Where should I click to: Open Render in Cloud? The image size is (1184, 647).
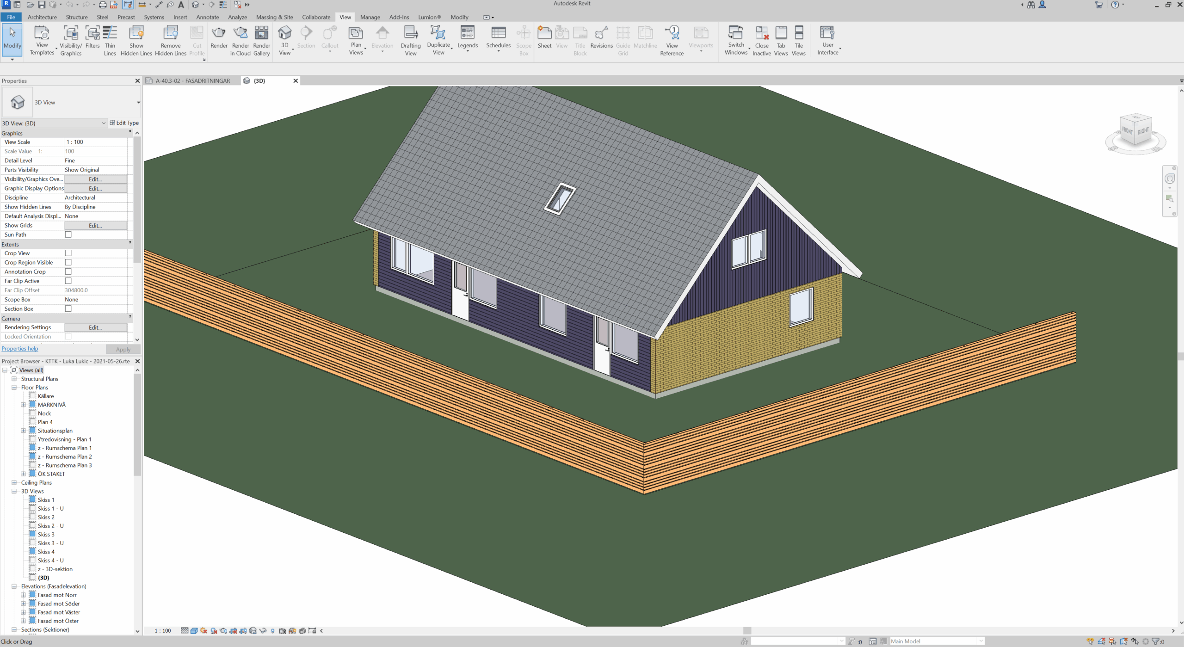click(x=240, y=40)
